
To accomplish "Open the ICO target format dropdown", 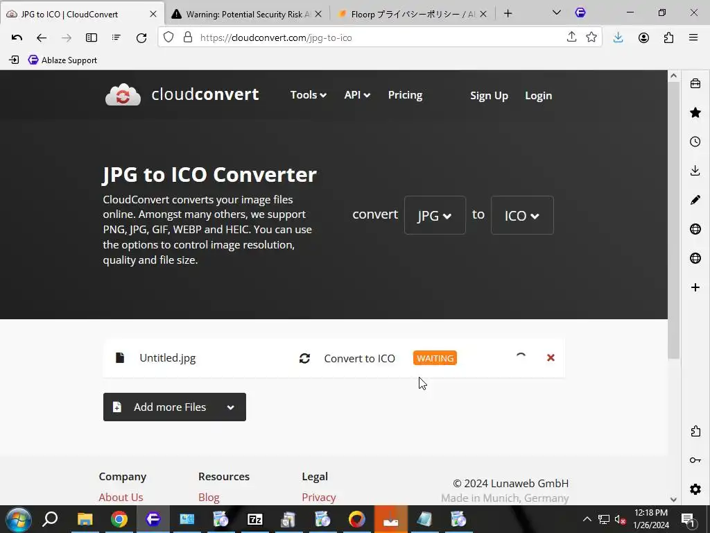I will (x=522, y=215).
